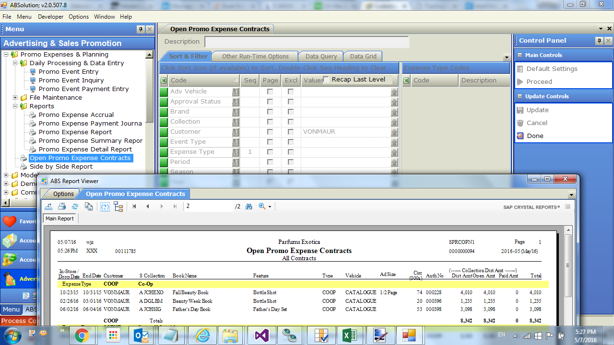
Task: Check Page box for Brand row
Action: [270, 112]
